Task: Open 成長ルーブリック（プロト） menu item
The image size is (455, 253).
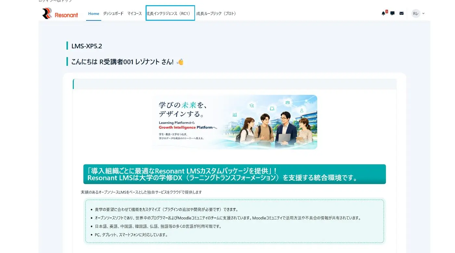Action: [x=216, y=14]
